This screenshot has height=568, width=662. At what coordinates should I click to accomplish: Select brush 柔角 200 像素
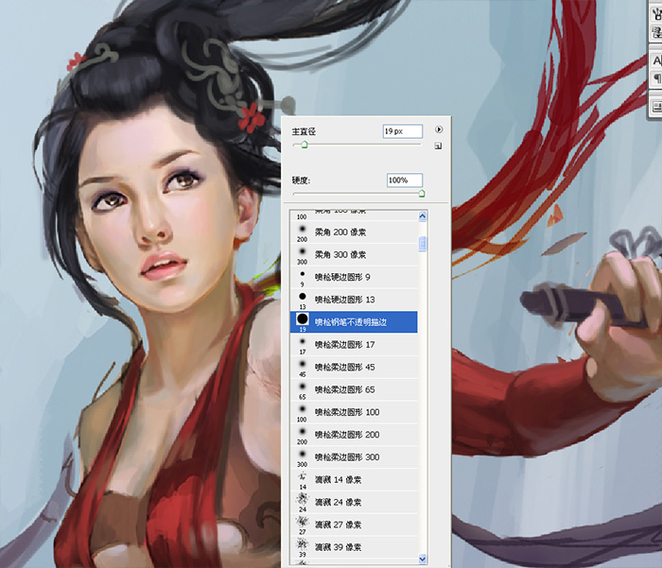(354, 232)
